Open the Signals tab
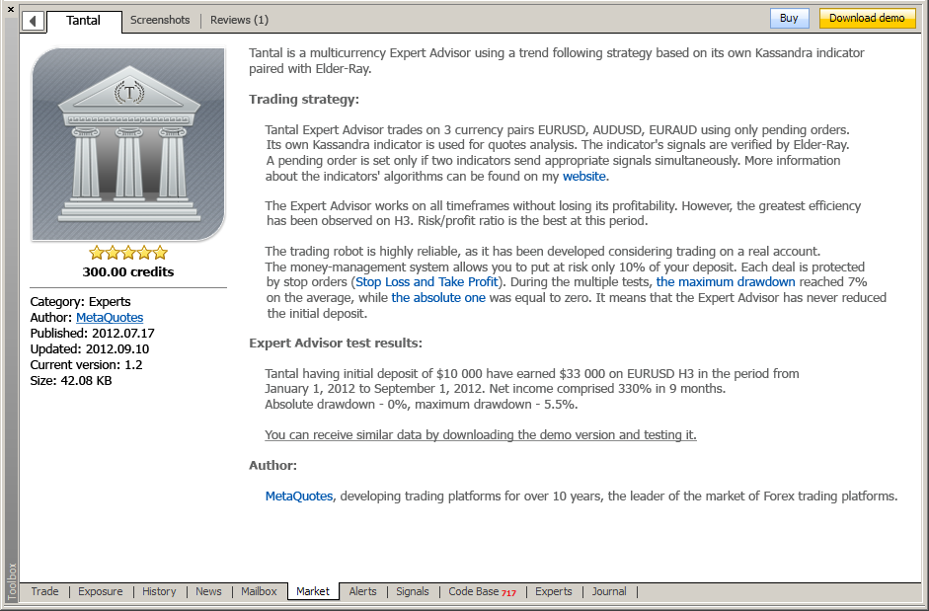929x611 pixels. click(413, 591)
